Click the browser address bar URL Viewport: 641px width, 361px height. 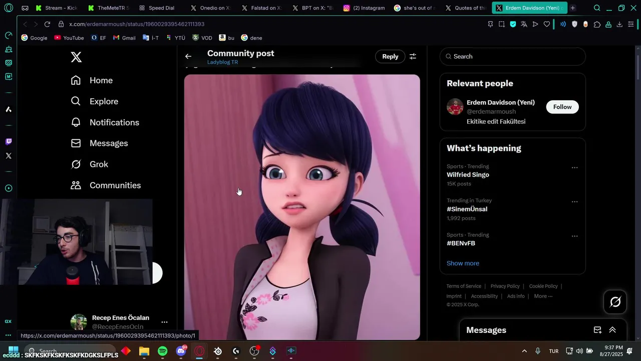tap(137, 24)
